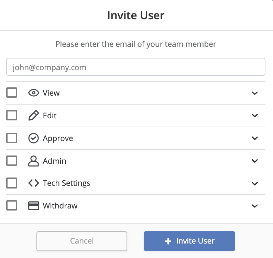Enable the Withdraw permission checkbox

pos(12,206)
